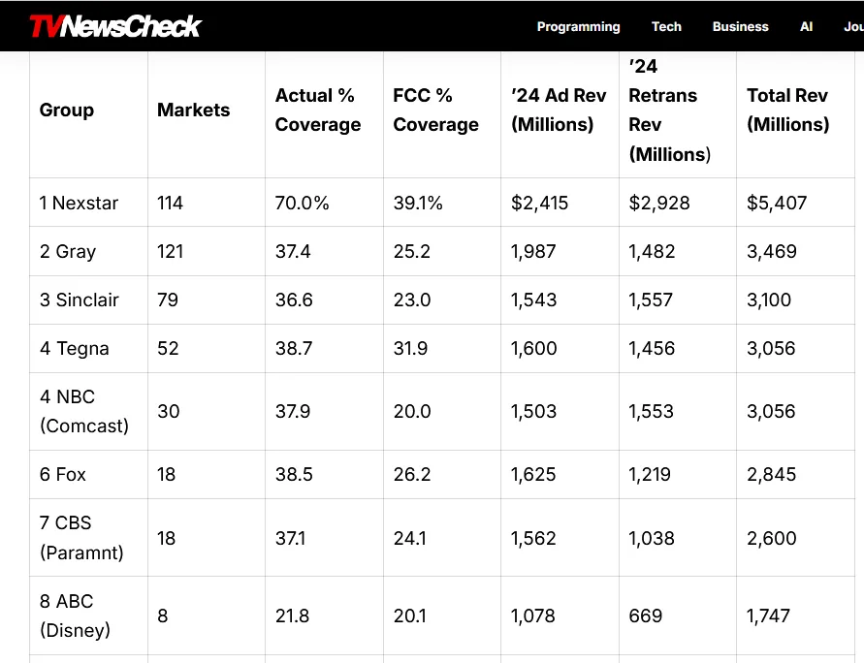Screen dimensions: 864x663
Task: Go to the Business section
Action: pyautogui.click(x=740, y=26)
